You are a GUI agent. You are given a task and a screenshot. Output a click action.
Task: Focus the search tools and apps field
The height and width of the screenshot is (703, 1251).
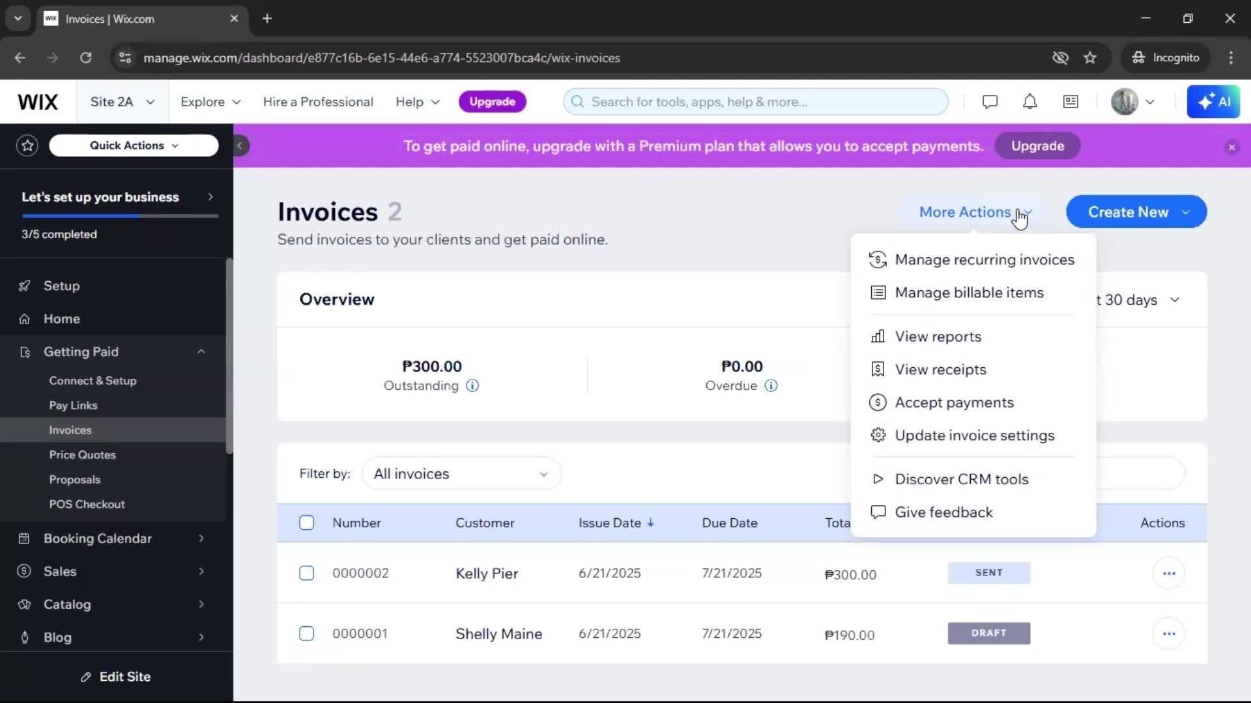[755, 102]
